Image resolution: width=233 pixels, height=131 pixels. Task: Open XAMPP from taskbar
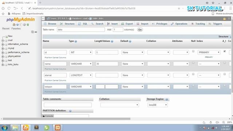[x=58, y=128]
